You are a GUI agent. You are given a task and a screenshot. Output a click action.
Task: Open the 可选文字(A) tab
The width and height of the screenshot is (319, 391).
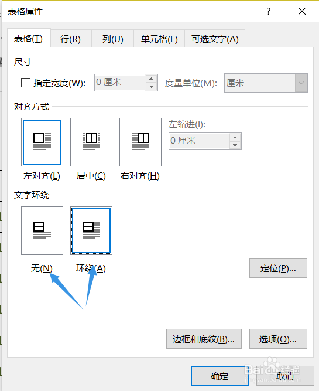[x=215, y=39]
